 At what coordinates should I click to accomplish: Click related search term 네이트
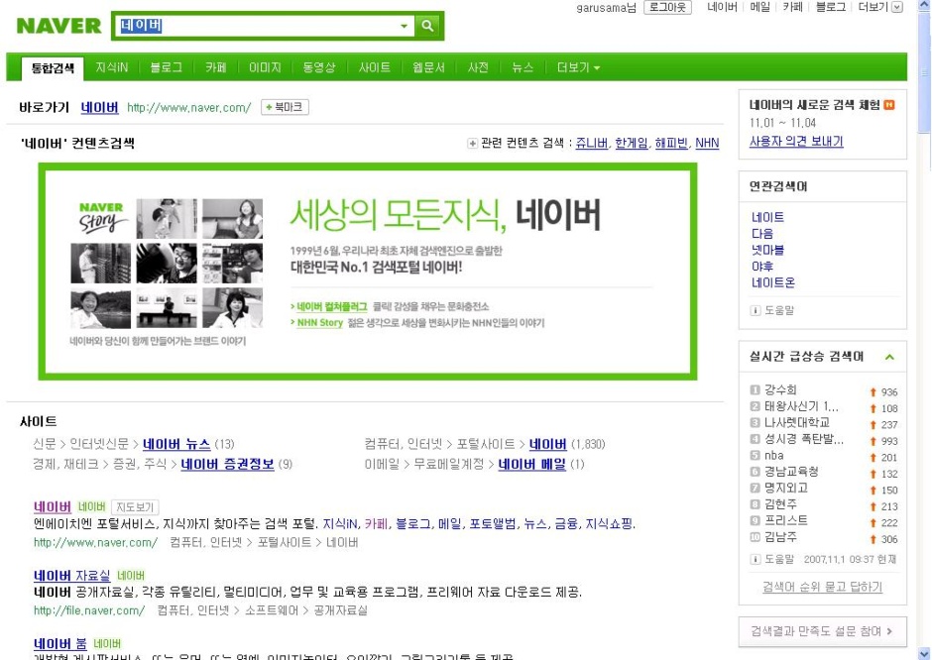[x=767, y=217]
